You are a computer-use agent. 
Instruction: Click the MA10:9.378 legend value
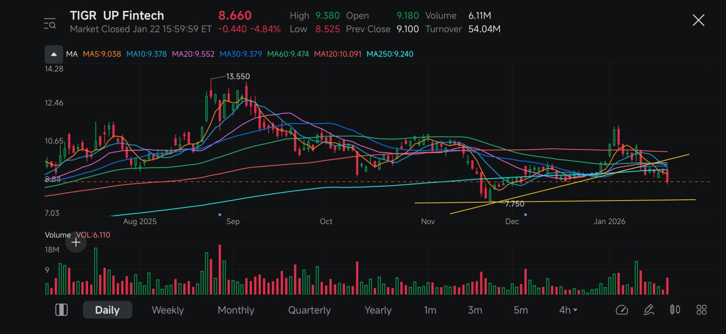(147, 54)
